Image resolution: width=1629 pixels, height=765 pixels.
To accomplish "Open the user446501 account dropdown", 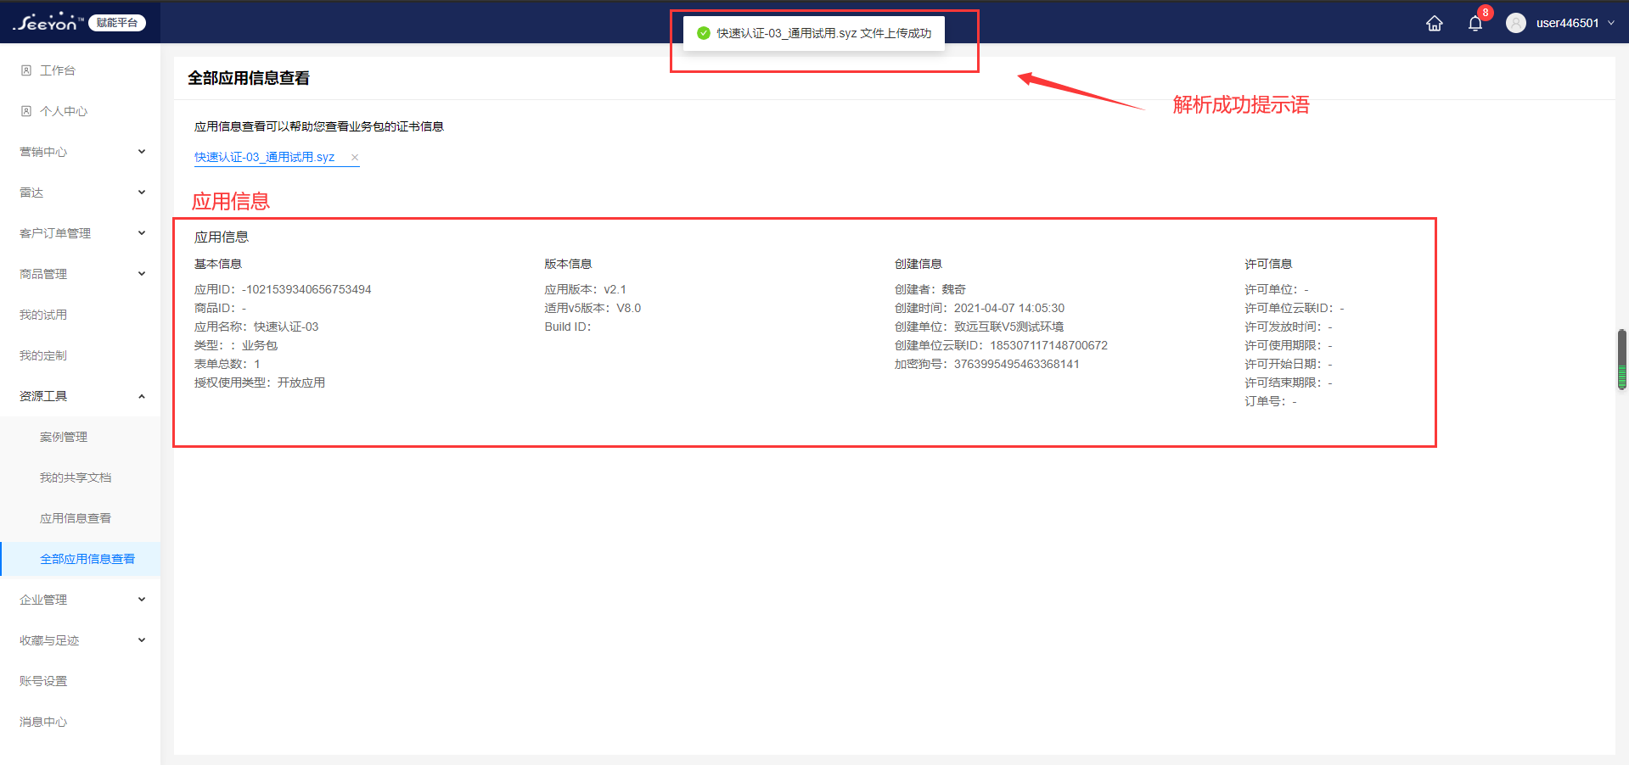I will click(1576, 23).
